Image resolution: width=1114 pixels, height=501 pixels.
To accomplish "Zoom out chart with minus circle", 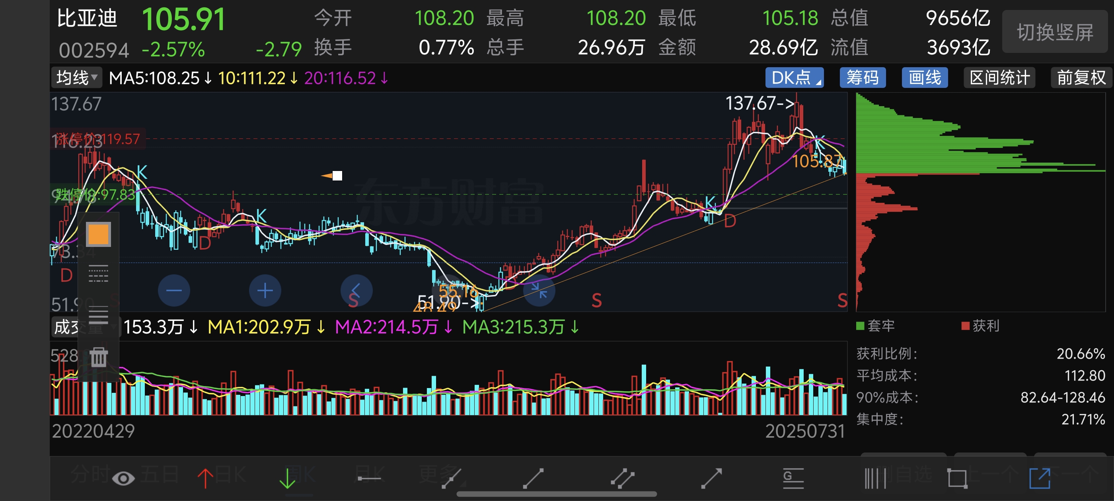I will click(174, 291).
